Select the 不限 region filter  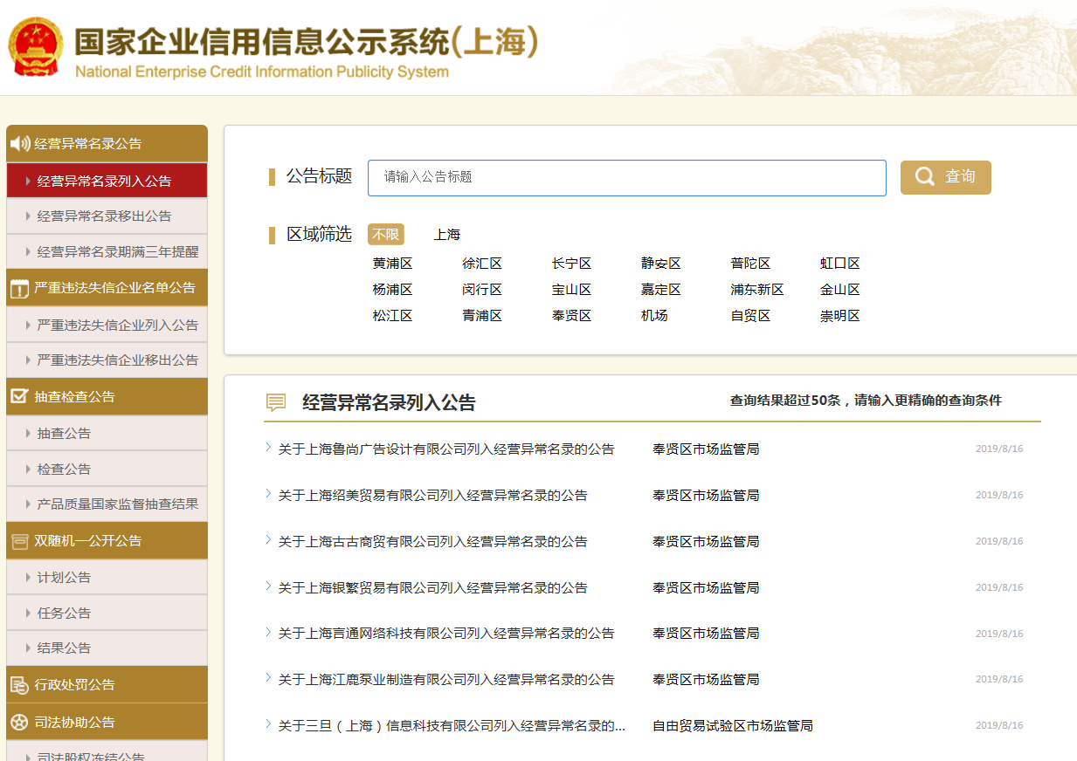point(386,235)
